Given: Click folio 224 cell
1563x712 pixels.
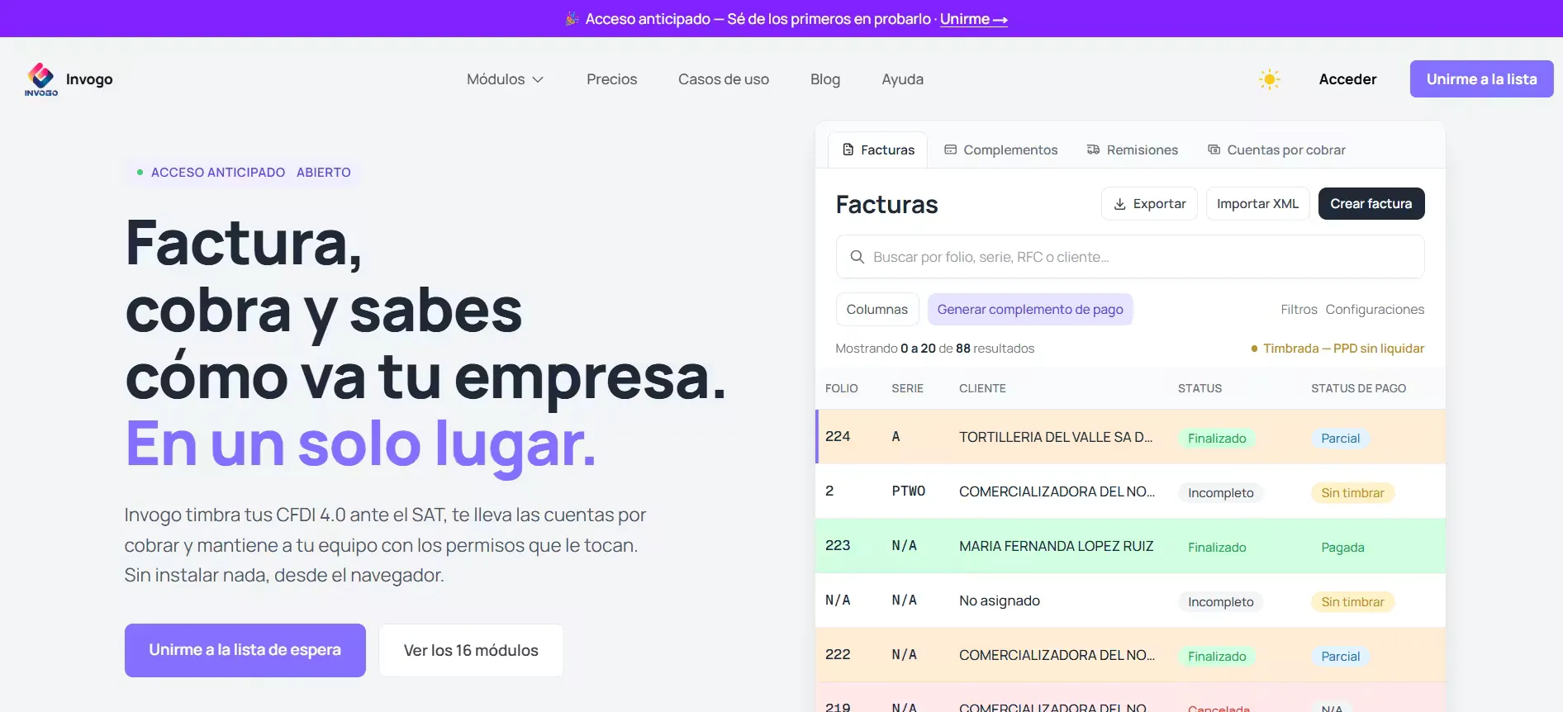Looking at the screenshot, I should coord(838,436).
